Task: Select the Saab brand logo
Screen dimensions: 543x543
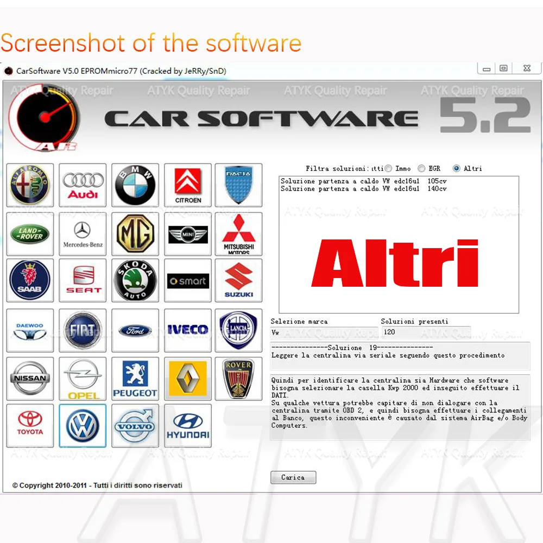Action: 30,281
